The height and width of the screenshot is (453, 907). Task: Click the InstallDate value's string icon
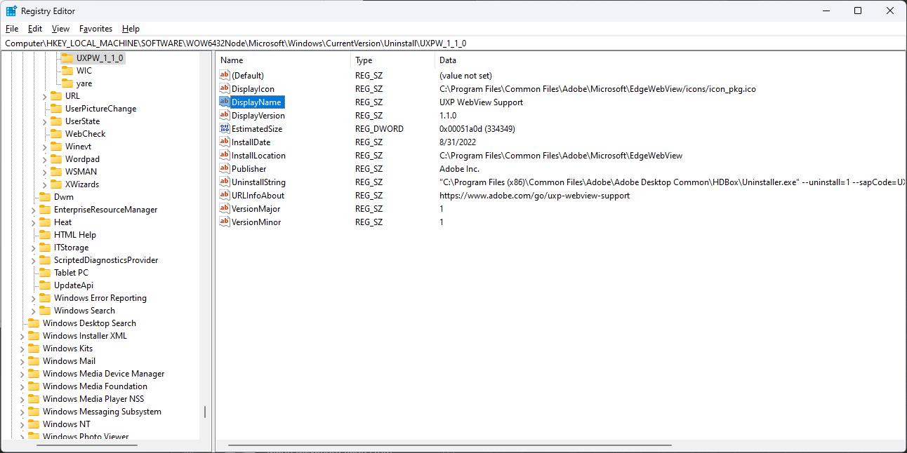tap(225, 142)
